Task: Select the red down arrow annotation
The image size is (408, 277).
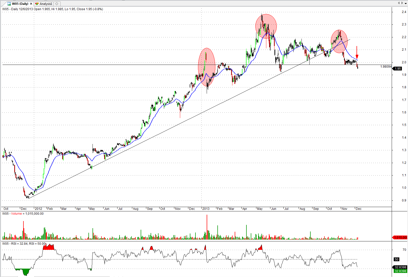Action: coord(357,53)
